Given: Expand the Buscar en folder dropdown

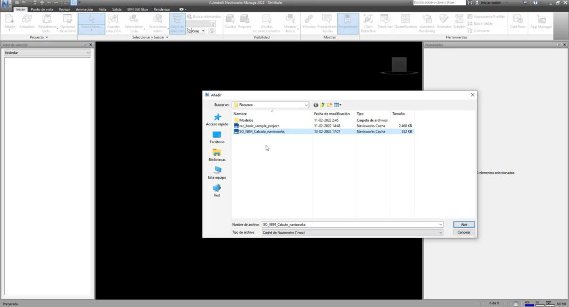Looking at the screenshot, I should click(x=306, y=104).
